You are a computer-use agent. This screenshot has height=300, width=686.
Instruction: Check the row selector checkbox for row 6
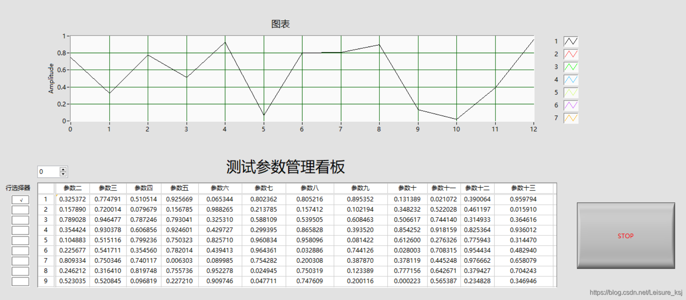point(20,251)
